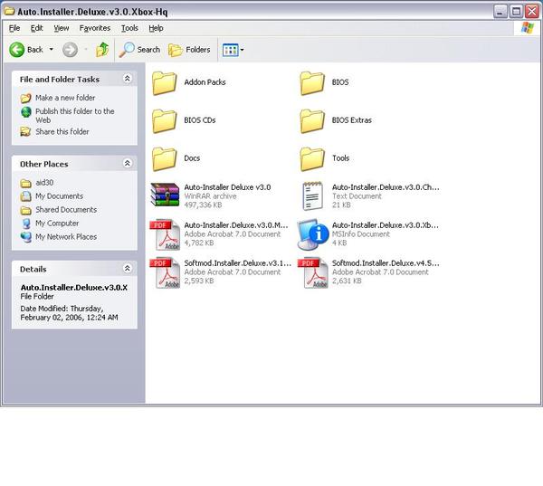The height and width of the screenshot is (486, 543).
Task: Select the Softmod.Installer.Deluxe.v3.1 PDF icon
Action: click(165, 272)
